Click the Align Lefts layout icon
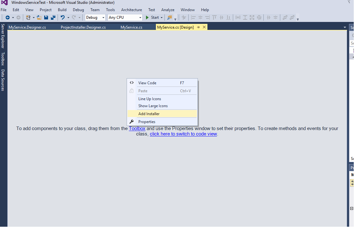This screenshot has width=356, height=228. click(193, 17)
